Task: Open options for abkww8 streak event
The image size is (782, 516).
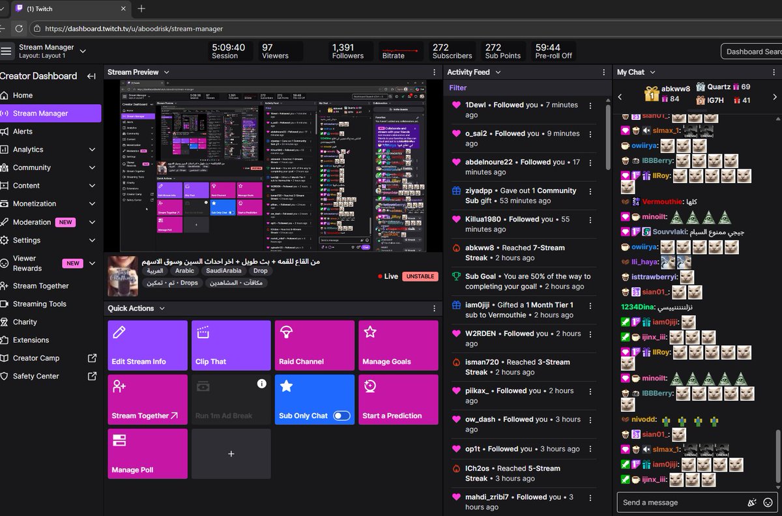Action: pyautogui.click(x=590, y=249)
